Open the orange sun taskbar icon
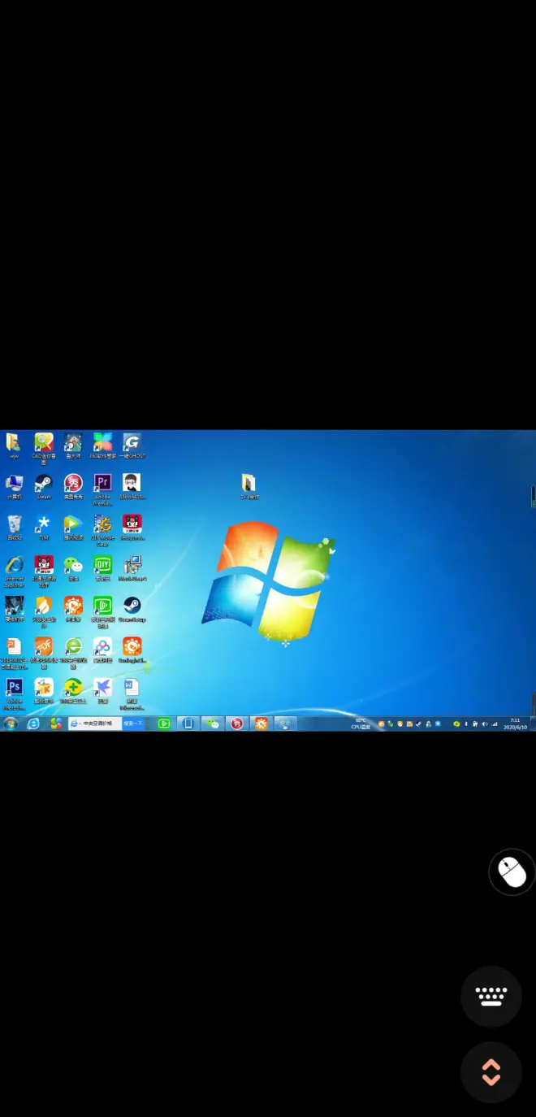Screen dimensions: 536x1117 (x=261, y=724)
